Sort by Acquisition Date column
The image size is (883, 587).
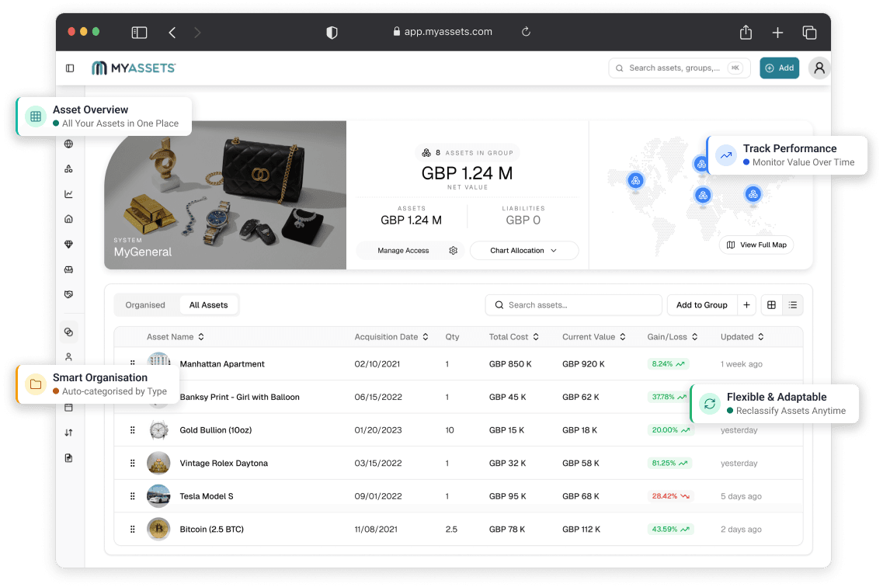(391, 337)
